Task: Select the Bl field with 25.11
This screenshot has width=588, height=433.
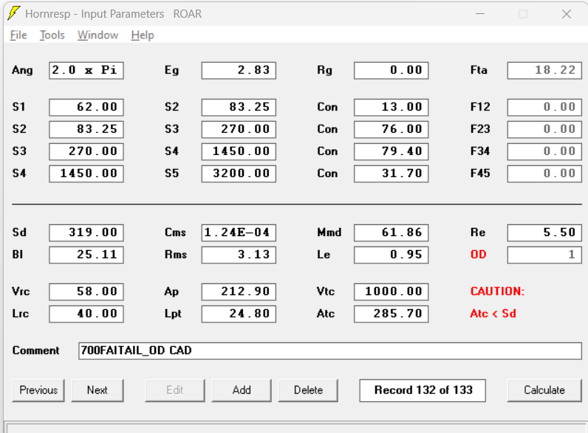Action: point(86,254)
